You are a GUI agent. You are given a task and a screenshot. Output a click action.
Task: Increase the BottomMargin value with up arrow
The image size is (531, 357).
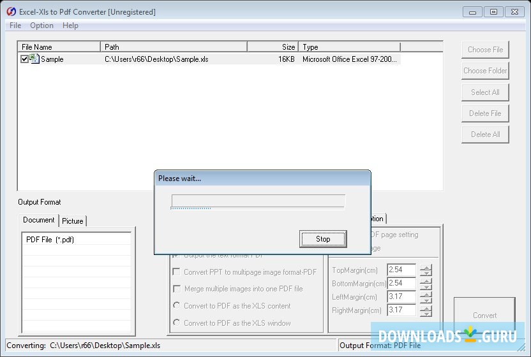coord(426,280)
